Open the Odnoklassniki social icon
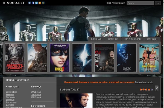164x108 pixels. (x=40, y=3)
